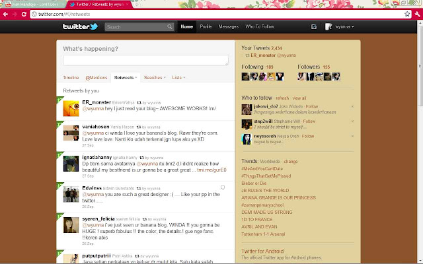Open the tmi.me/gurE0 link
This screenshot has width=423, height=264.
(x=211, y=170)
